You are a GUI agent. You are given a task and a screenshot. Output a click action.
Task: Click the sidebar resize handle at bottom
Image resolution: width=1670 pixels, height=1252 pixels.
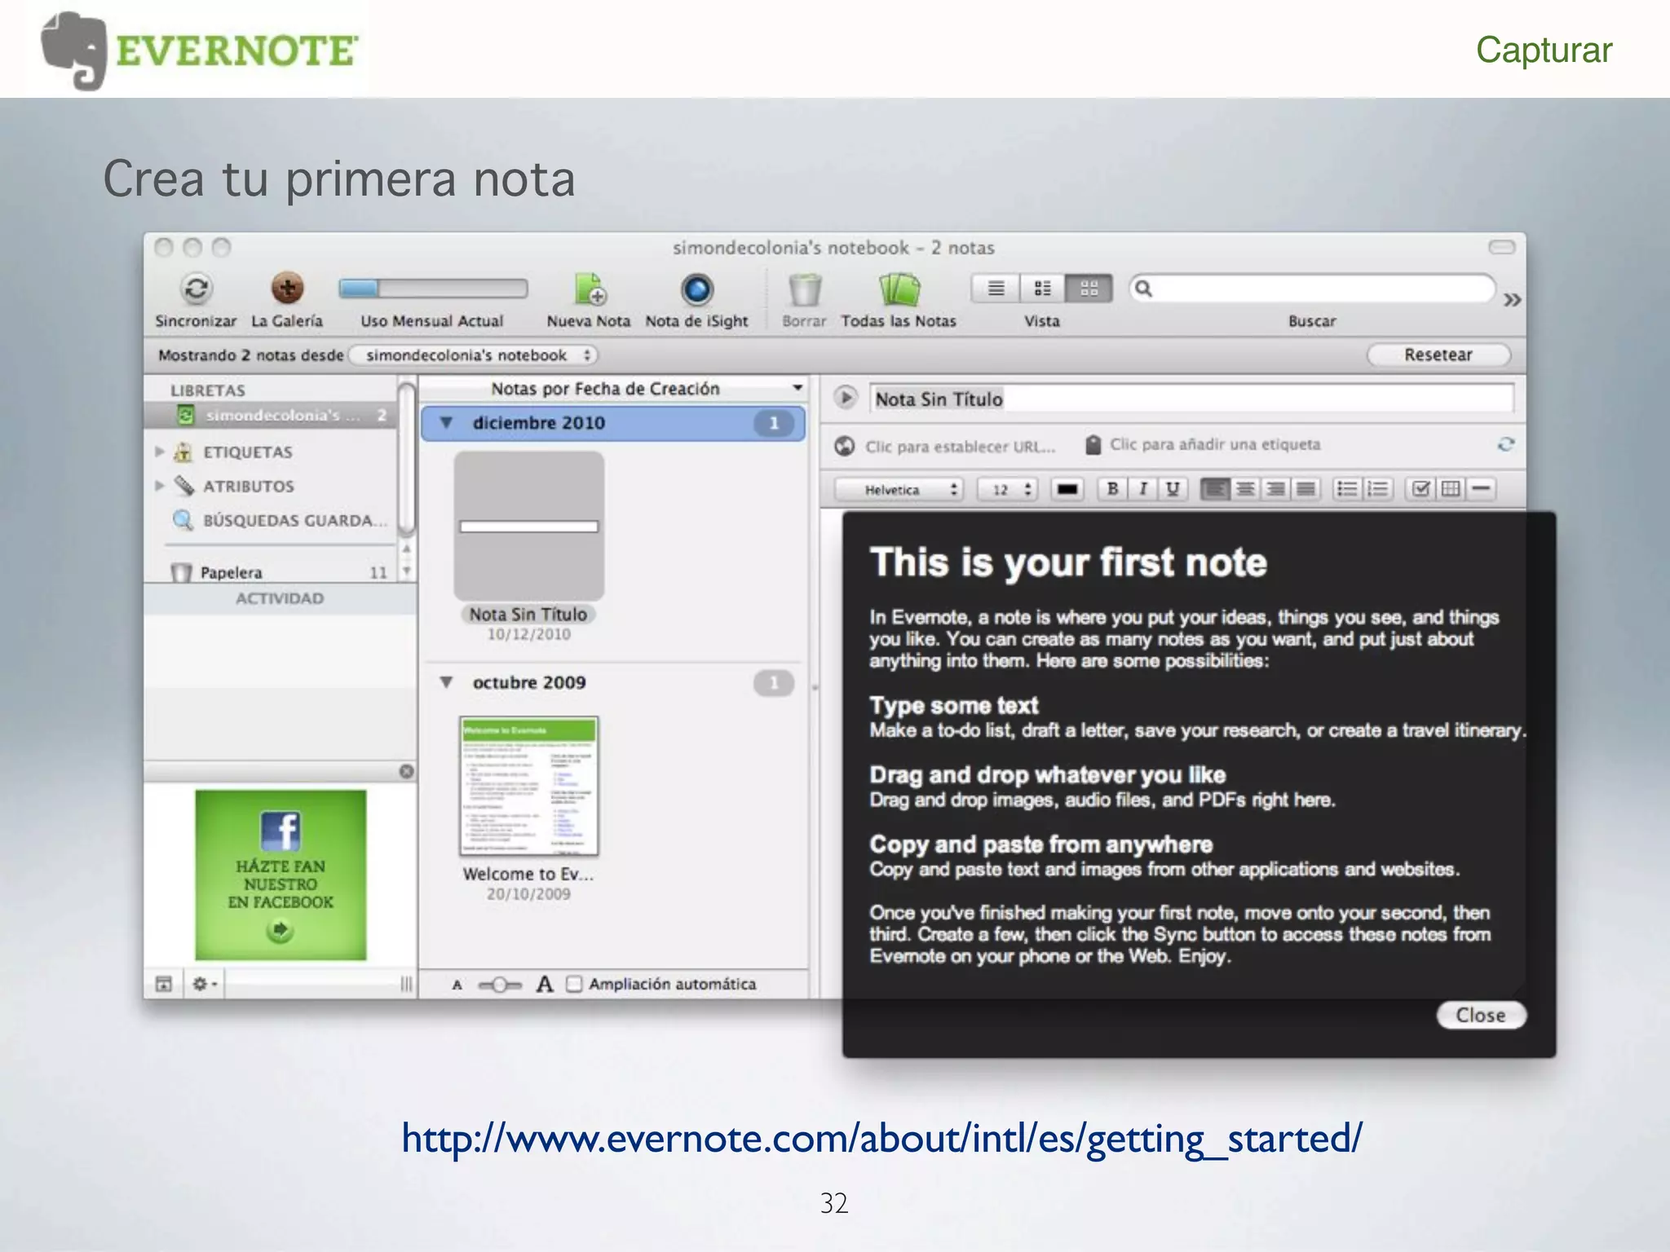click(x=406, y=984)
